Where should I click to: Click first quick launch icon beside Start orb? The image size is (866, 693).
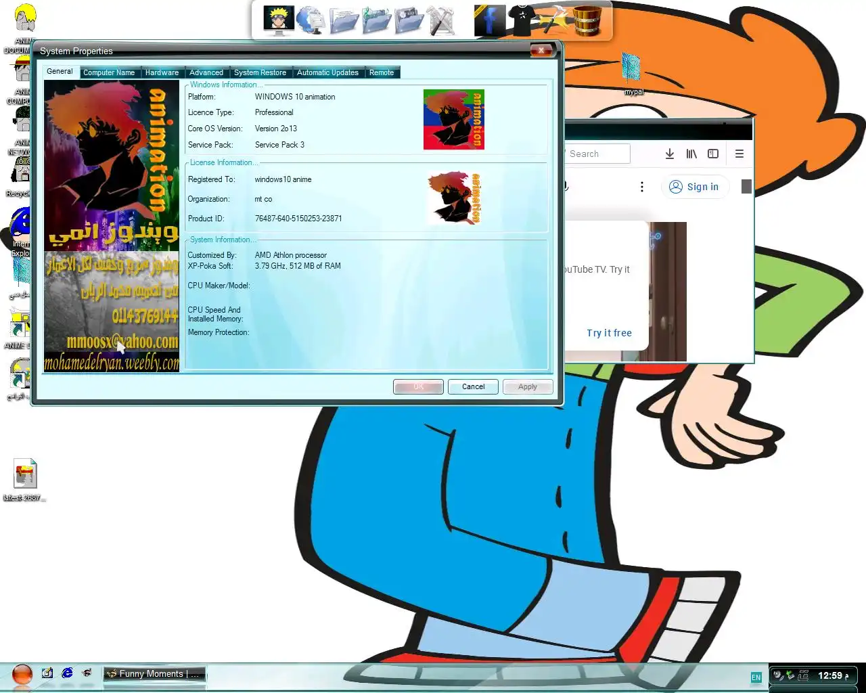[x=47, y=673]
